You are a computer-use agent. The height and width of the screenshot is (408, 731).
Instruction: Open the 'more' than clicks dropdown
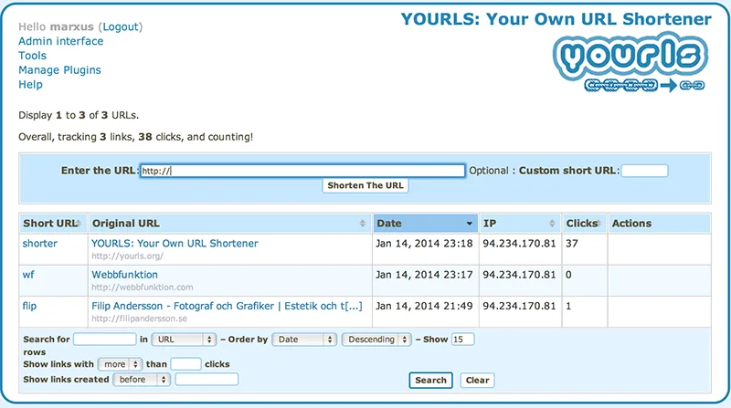coord(120,364)
